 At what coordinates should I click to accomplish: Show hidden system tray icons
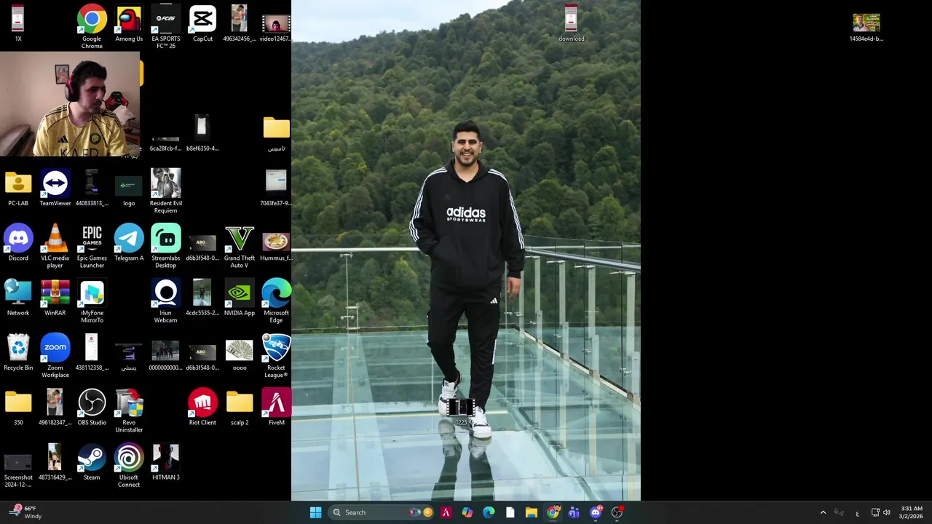(x=823, y=512)
